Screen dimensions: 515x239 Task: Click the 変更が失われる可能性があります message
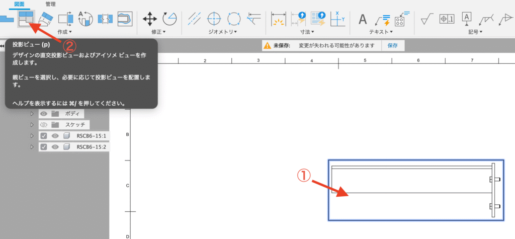click(336, 46)
